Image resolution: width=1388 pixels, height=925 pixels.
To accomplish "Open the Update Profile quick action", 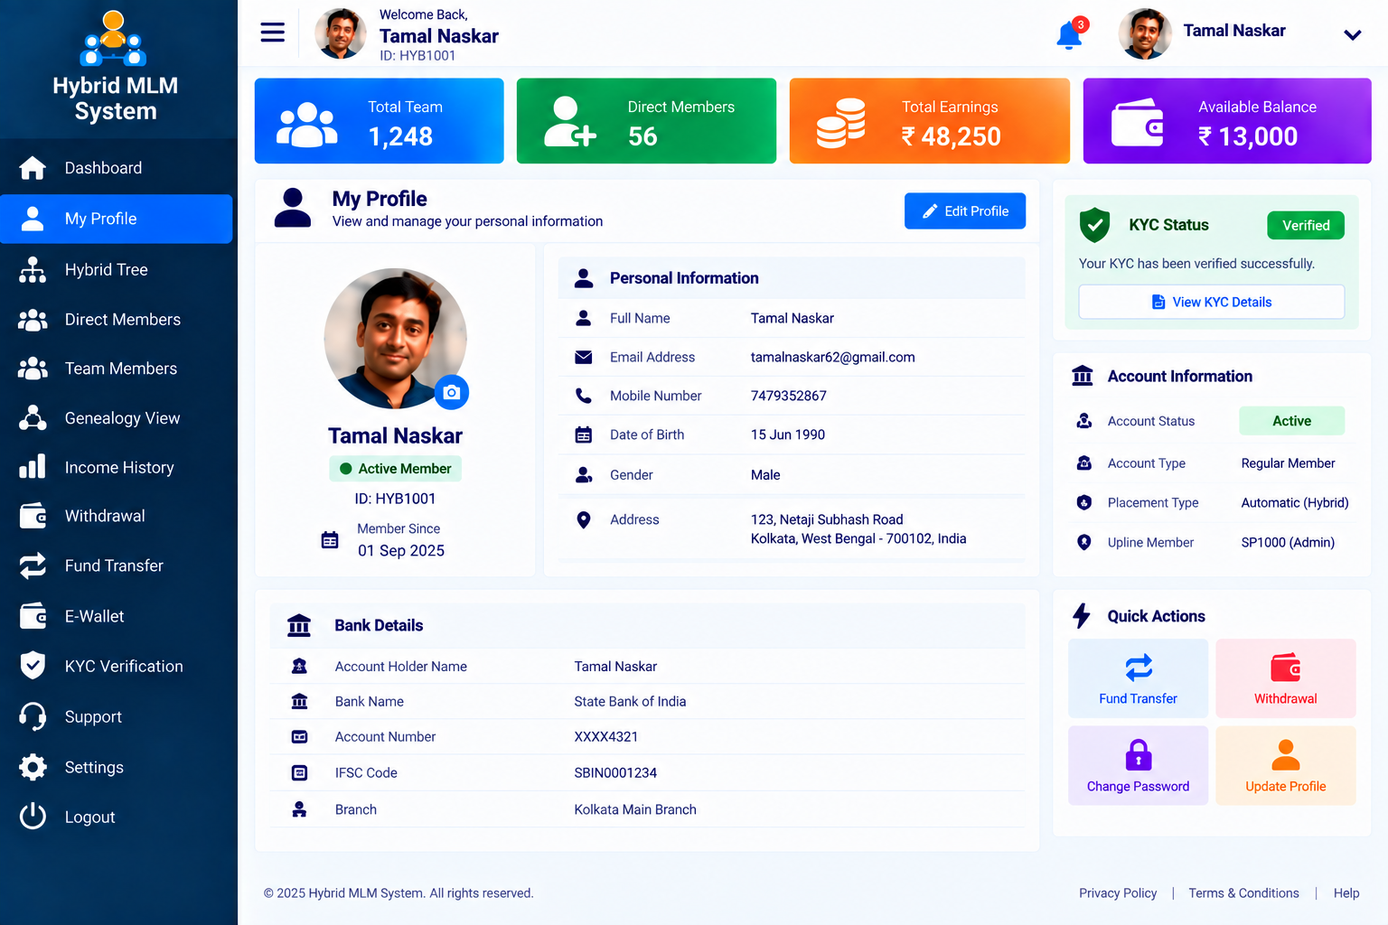I will [x=1285, y=766].
